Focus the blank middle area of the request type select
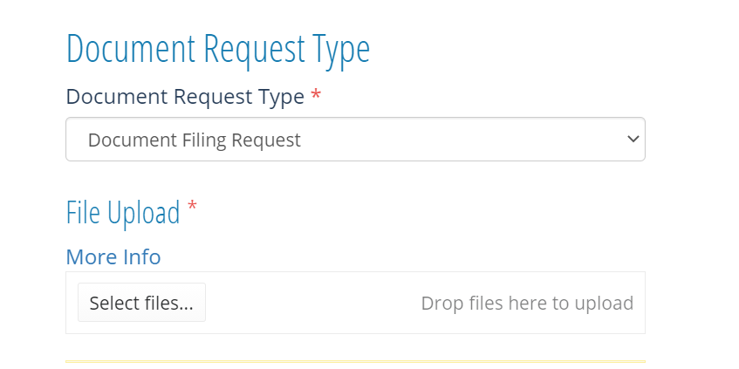The width and height of the screenshot is (739, 369). pos(462,140)
